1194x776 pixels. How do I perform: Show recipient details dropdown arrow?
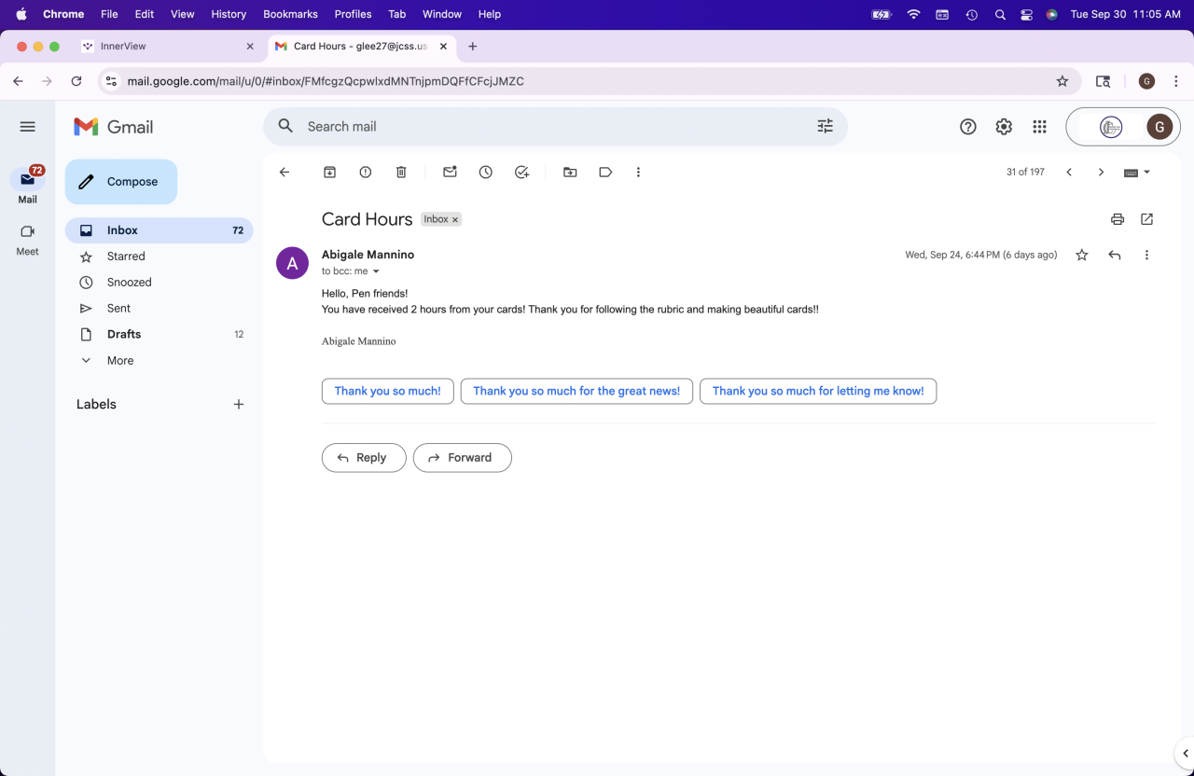click(377, 271)
